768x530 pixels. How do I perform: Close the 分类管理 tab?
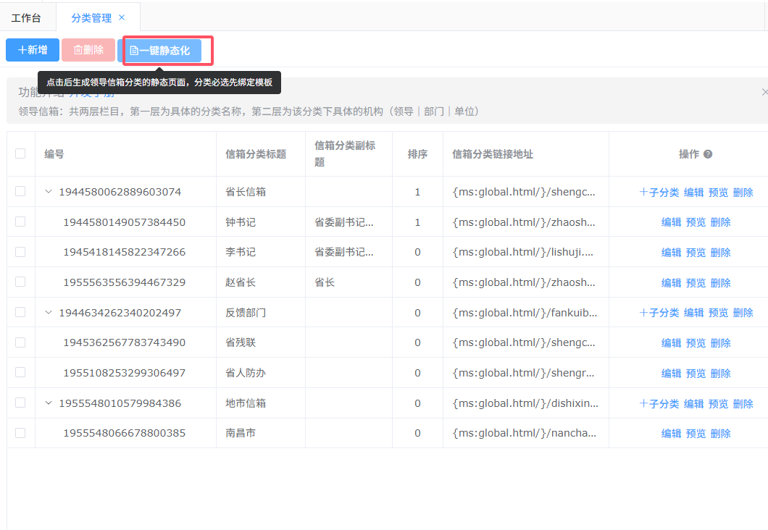click(x=122, y=17)
